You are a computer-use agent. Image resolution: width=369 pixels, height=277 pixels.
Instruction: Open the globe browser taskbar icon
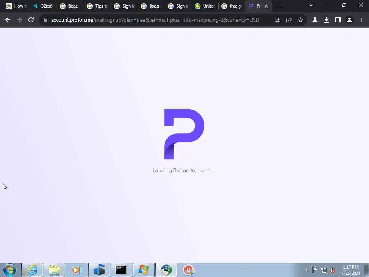coord(166,270)
